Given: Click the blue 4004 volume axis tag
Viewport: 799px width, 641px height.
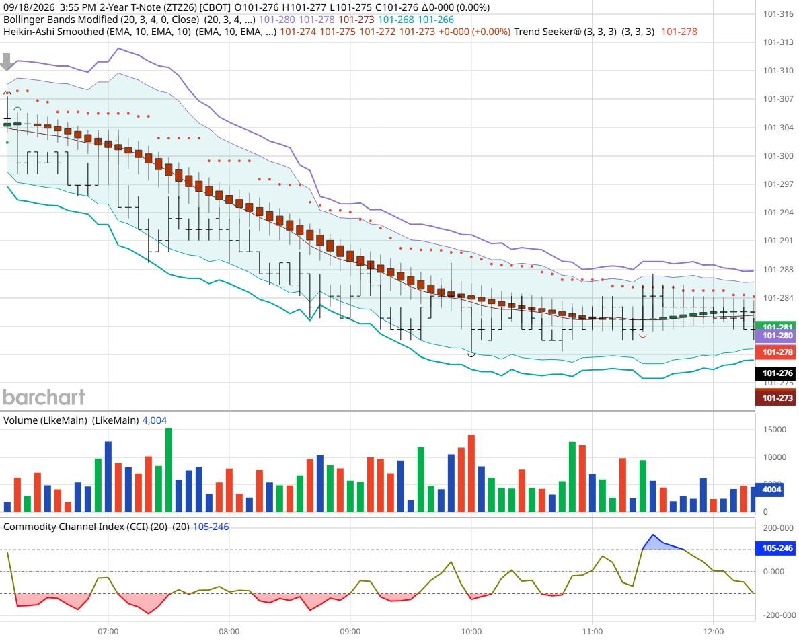Looking at the screenshot, I should [x=771, y=489].
